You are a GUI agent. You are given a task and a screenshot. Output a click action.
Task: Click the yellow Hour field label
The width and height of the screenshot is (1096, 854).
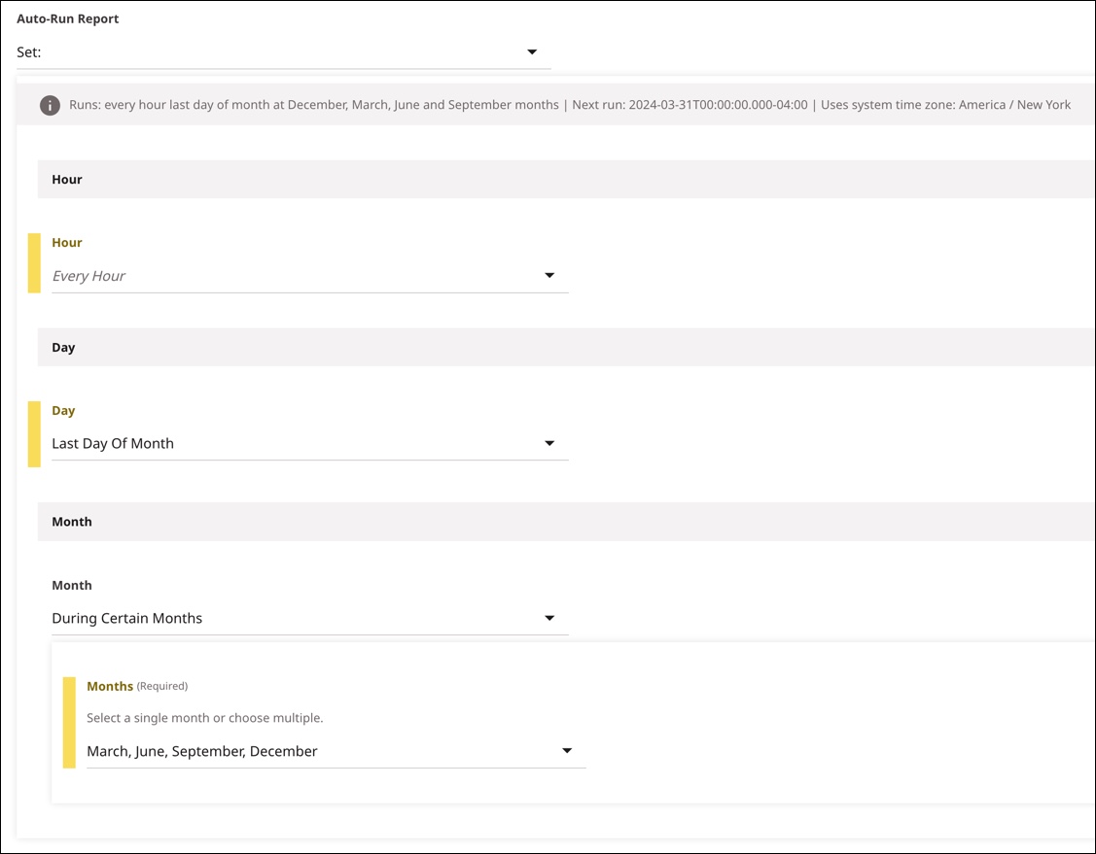pyautogui.click(x=67, y=242)
